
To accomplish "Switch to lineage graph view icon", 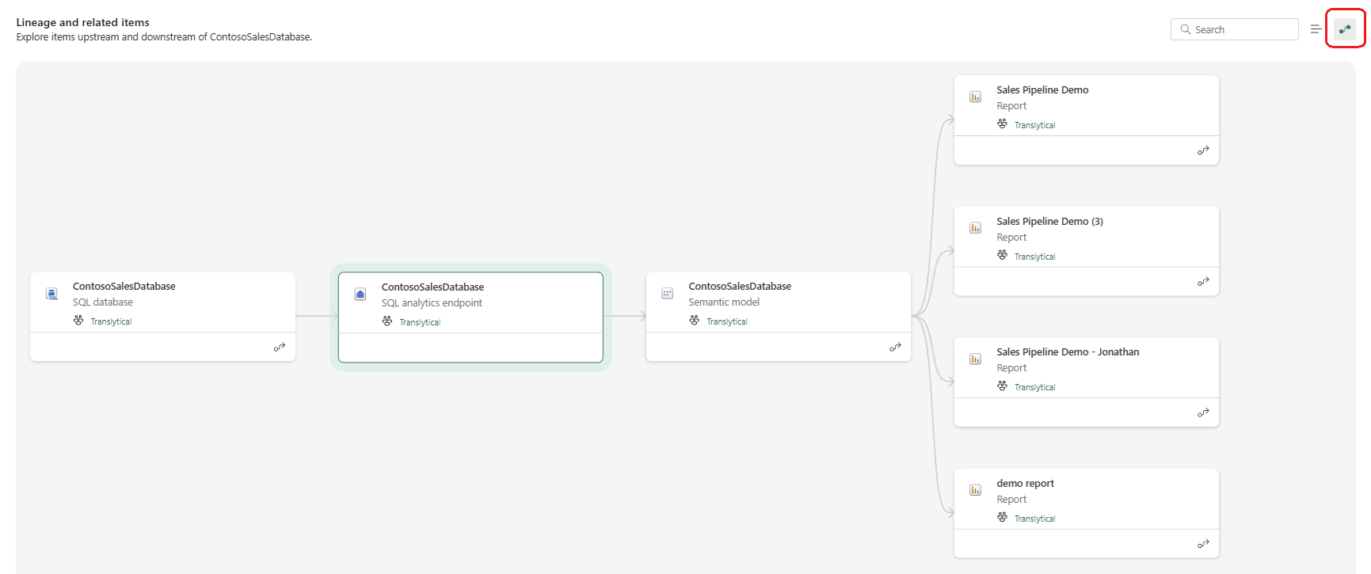I will point(1345,30).
